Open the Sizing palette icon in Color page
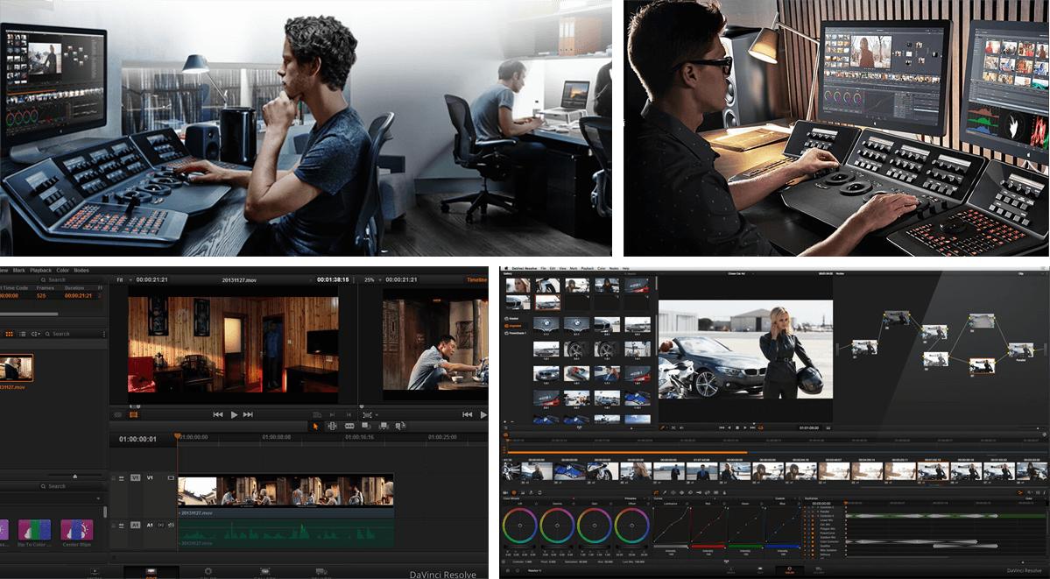 click(707, 492)
